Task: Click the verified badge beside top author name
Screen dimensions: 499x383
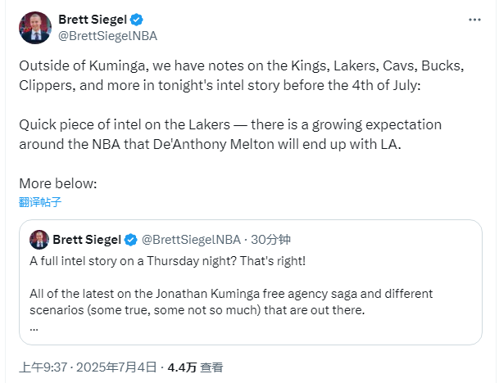Action: [x=137, y=20]
